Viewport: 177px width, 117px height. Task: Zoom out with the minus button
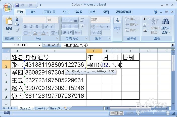[138, 113]
